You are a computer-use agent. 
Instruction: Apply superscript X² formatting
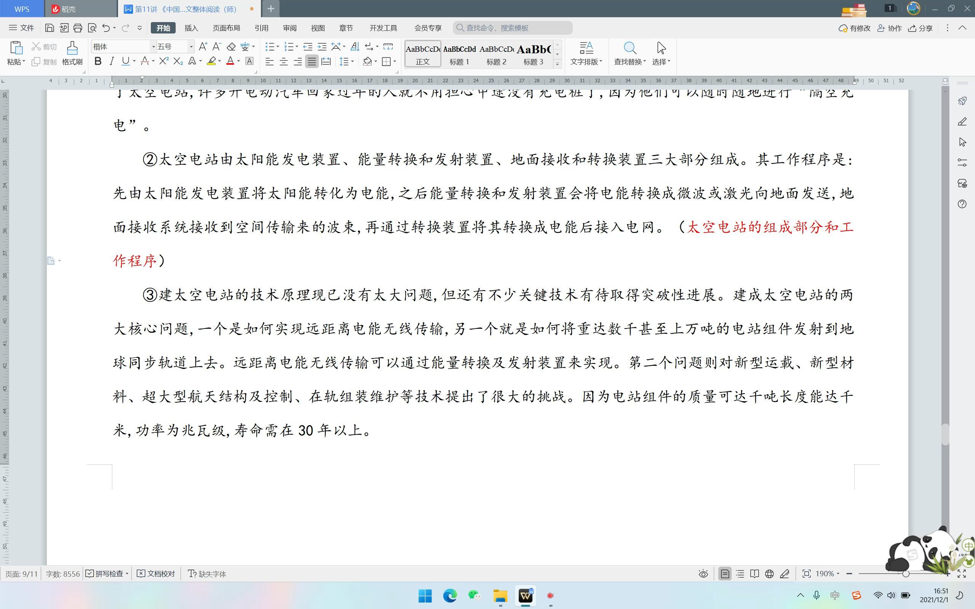click(x=163, y=61)
